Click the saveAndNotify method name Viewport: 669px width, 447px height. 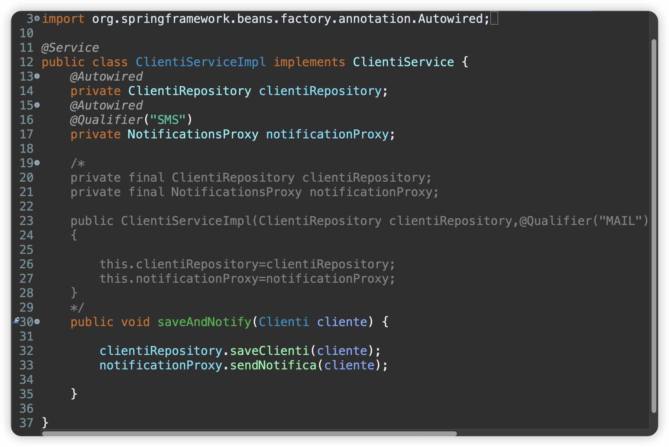pos(204,322)
